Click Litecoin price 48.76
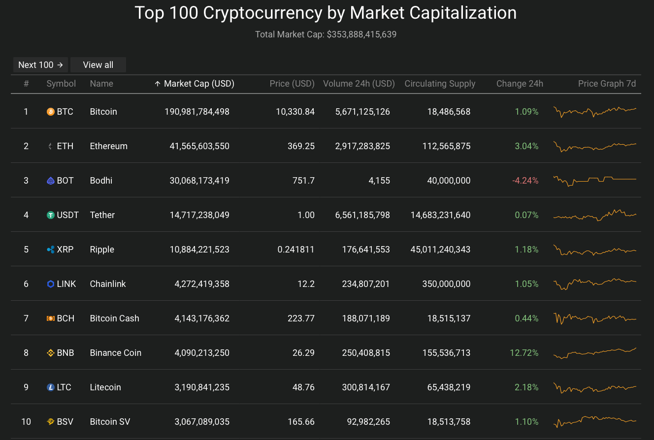The width and height of the screenshot is (654, 440). click(x=303, y=387)
